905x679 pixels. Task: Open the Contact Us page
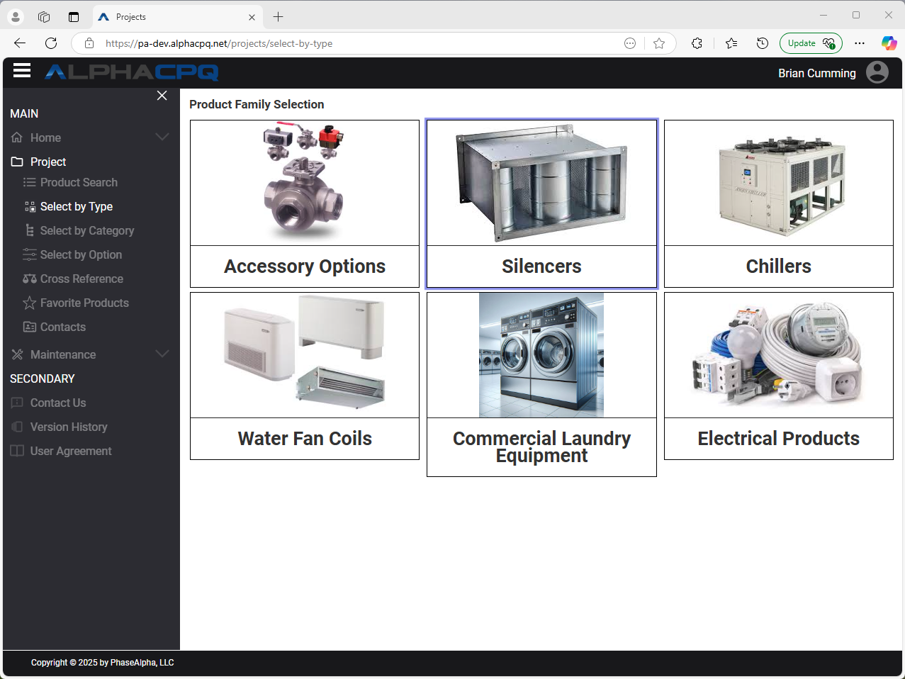[x=57, y=403]
